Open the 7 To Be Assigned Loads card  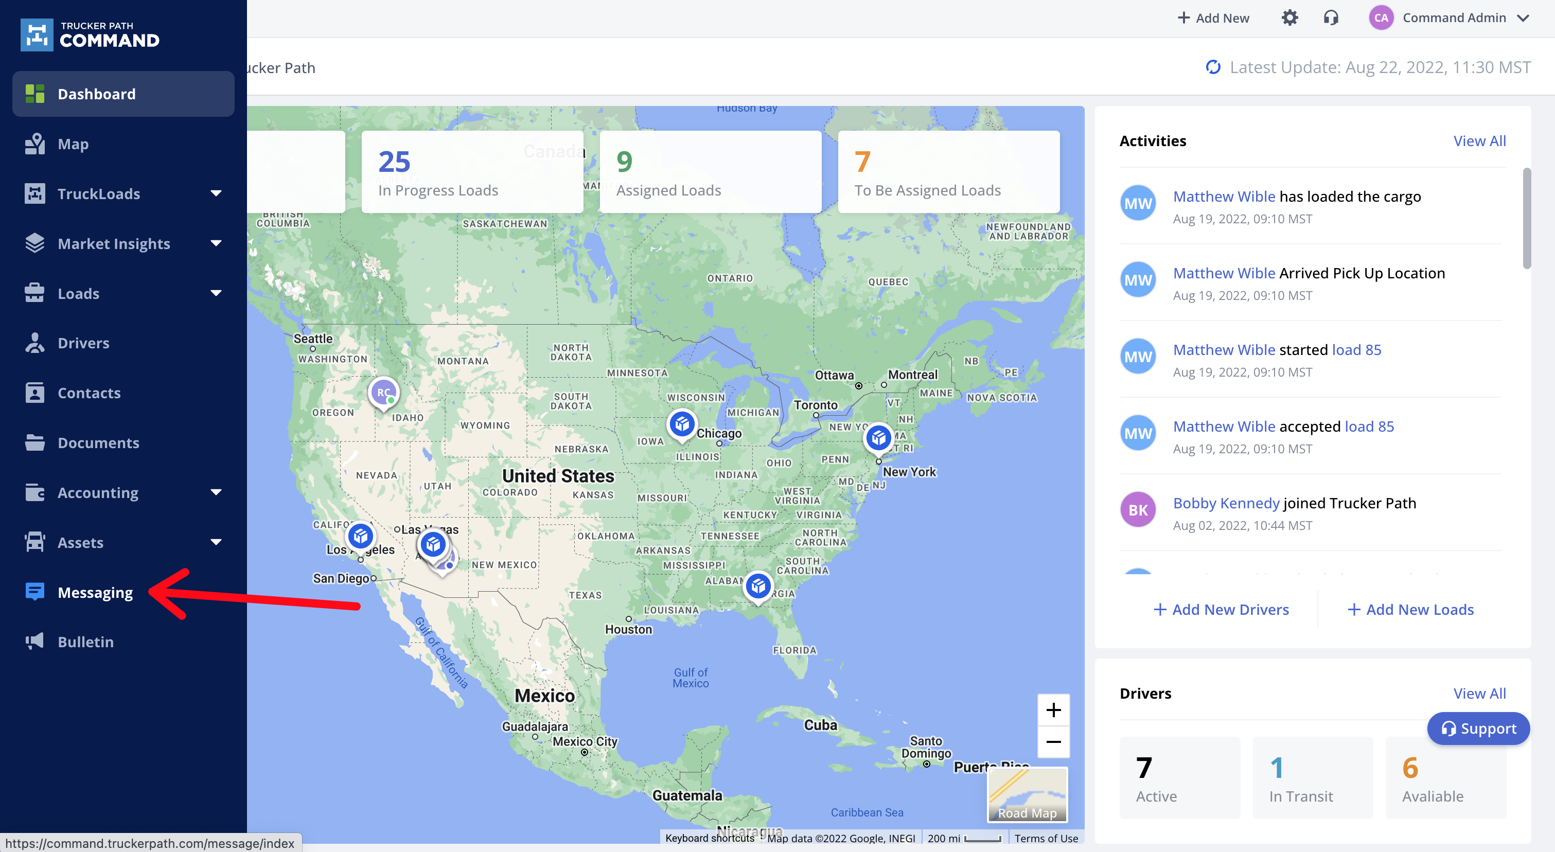[x=948, y=172]
